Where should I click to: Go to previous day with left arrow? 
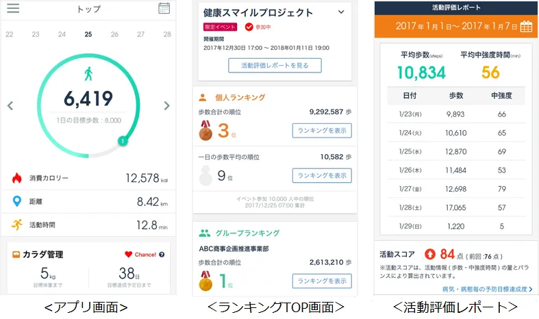[10, 105]
